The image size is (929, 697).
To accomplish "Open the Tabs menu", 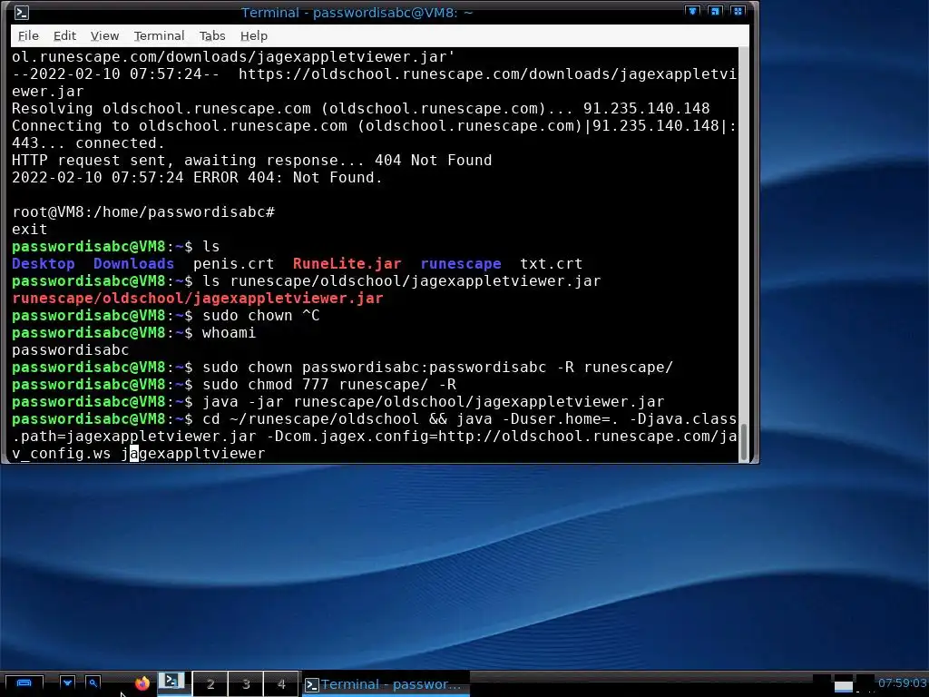I will pos(212,36).
